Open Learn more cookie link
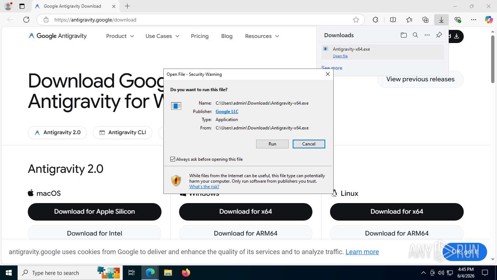497x280 pixels. tap(362, 252)
